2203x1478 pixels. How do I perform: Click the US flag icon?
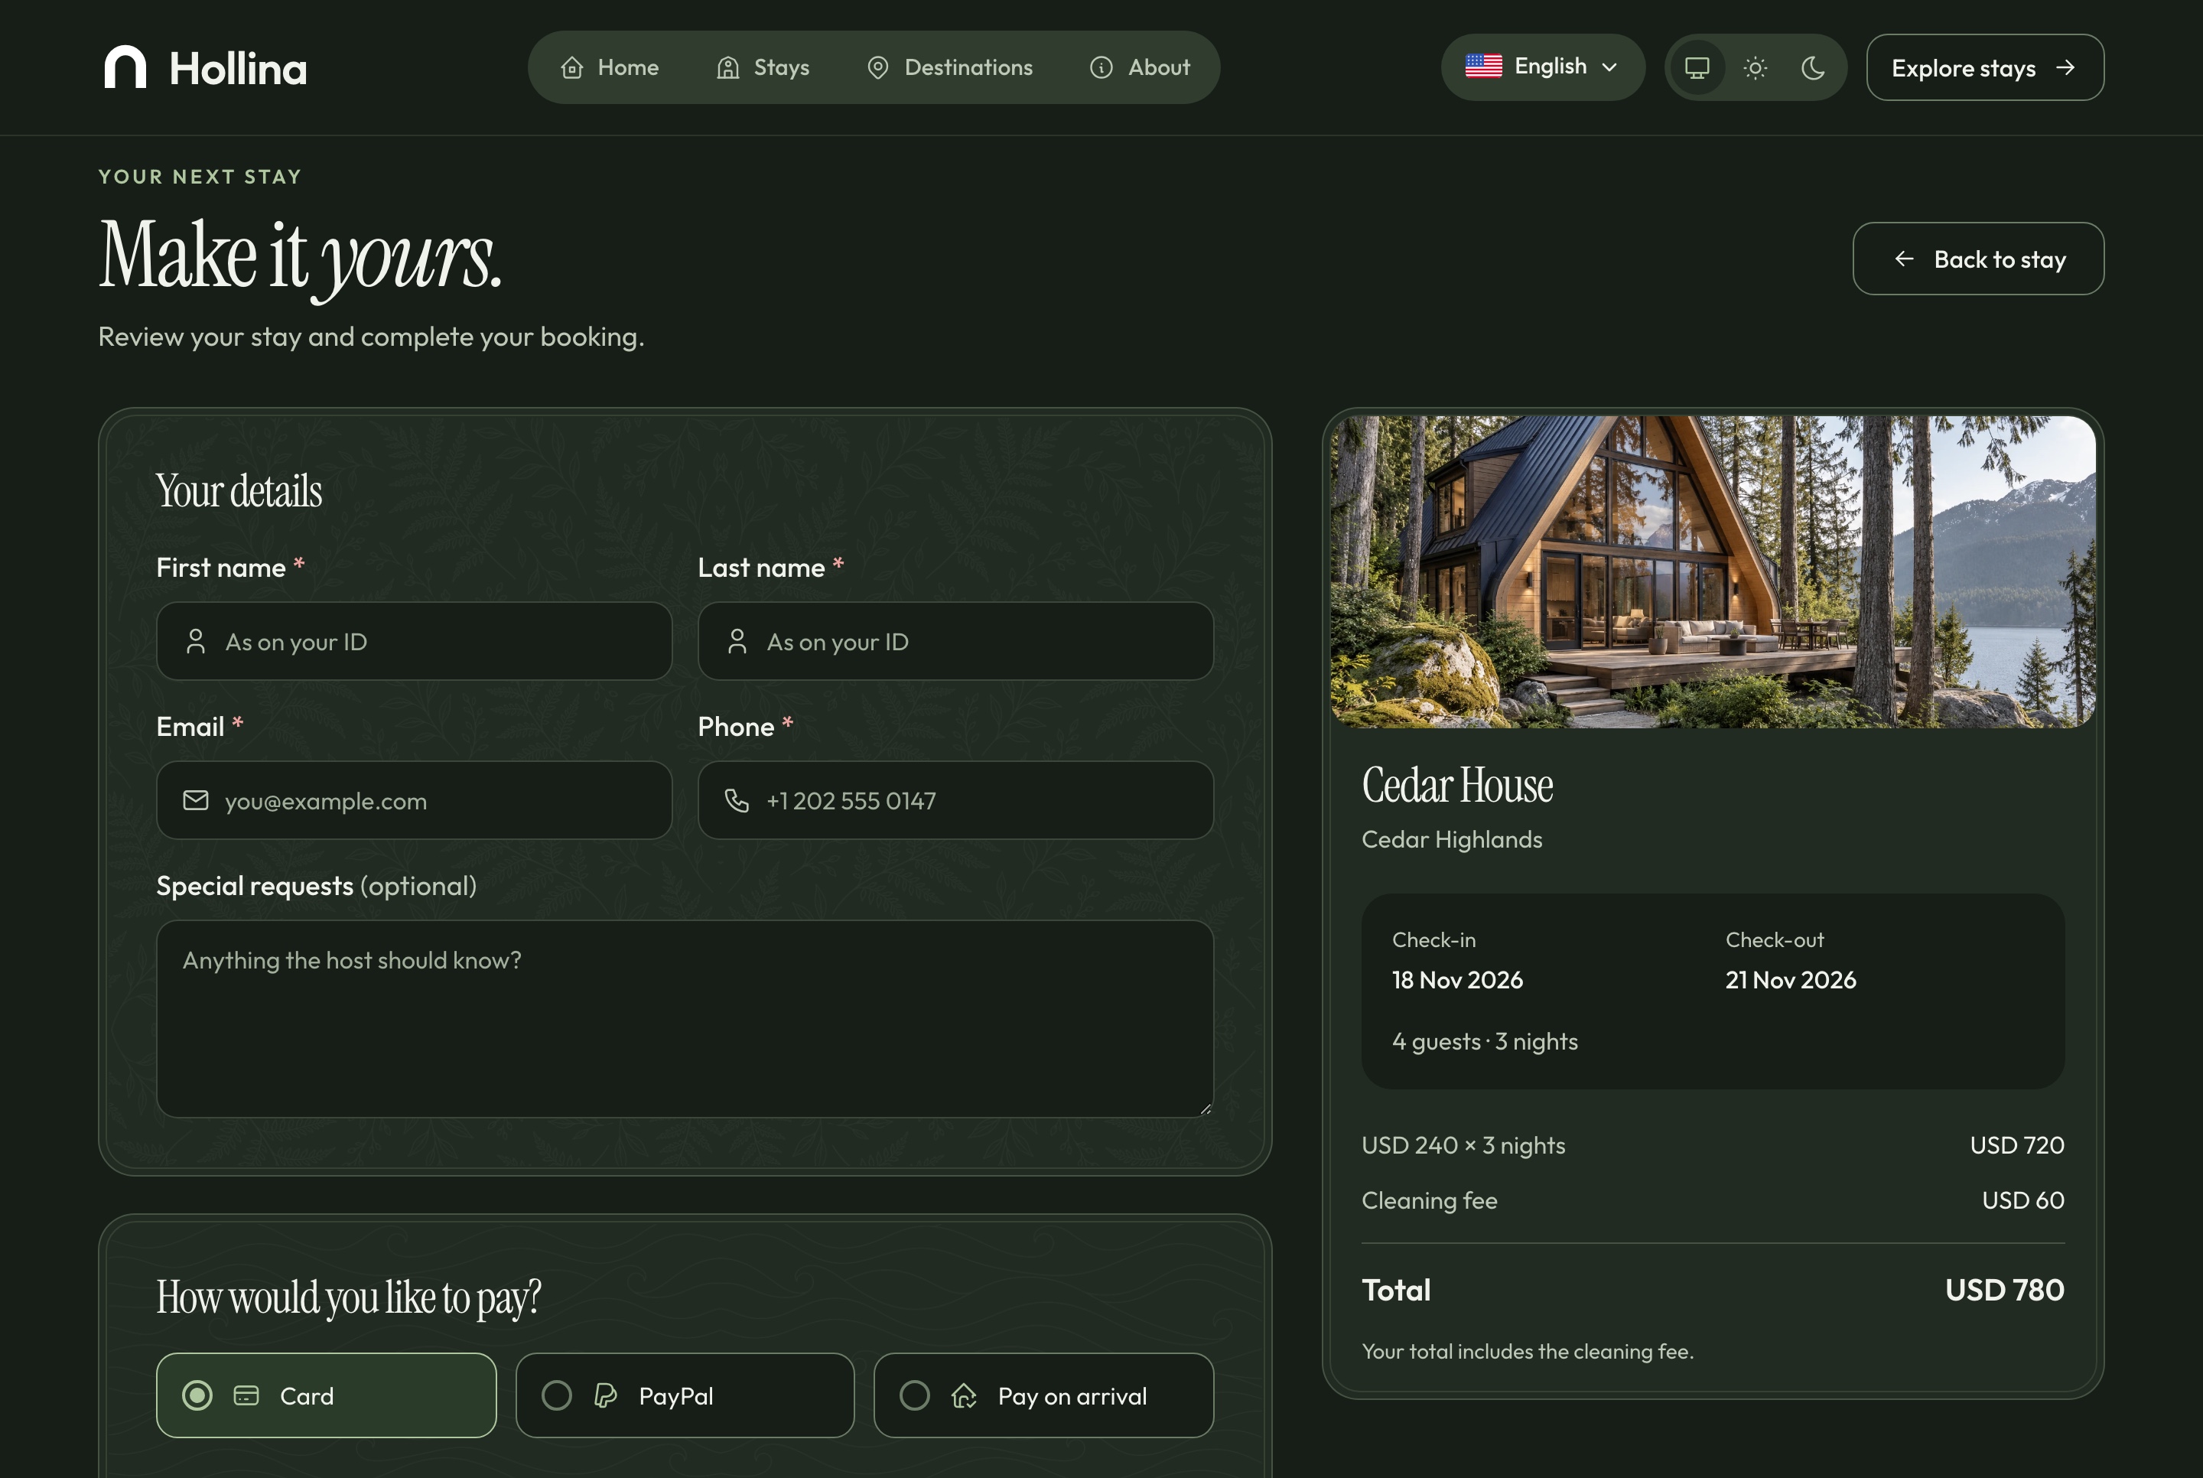(1484, 67)
